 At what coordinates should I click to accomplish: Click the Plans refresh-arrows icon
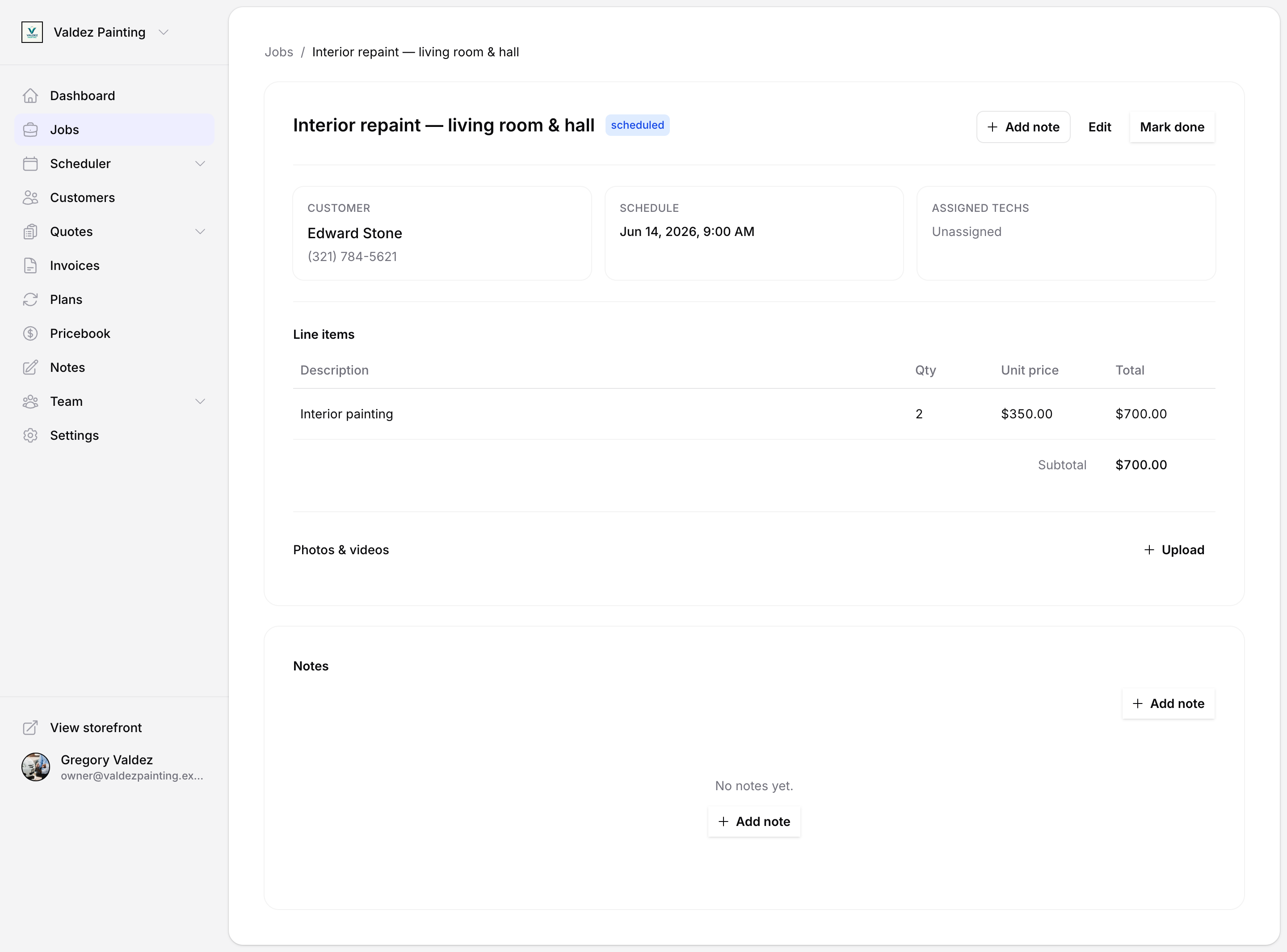point(30,299)
